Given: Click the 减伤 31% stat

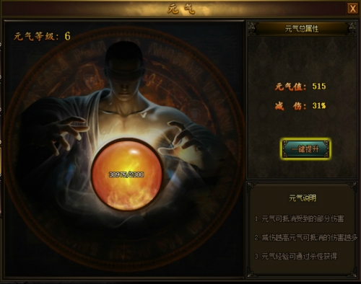Looking at the screenshot, I should point(300,106).
